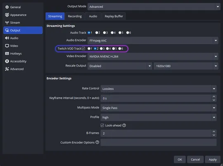This screenshot has height=166, width=223.
Task: Click the Stream antenna icon
Action: click(x=7, y=22)
